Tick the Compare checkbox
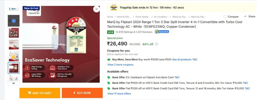Viewport: 257px width, 100px height. 225,17
